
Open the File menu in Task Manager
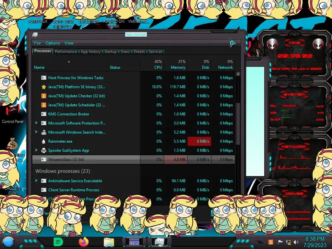coord(37,43)
